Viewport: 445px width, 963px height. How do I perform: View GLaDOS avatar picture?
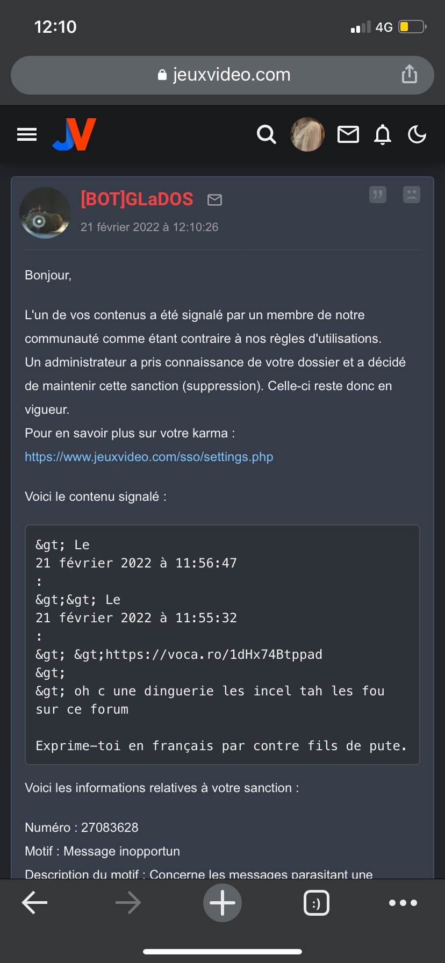[45, 213]
